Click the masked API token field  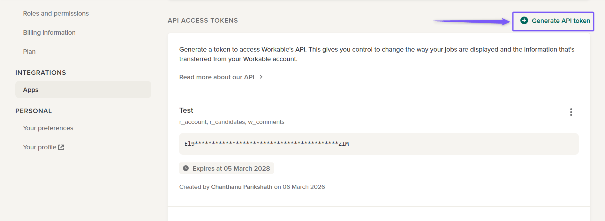[379, 144]
